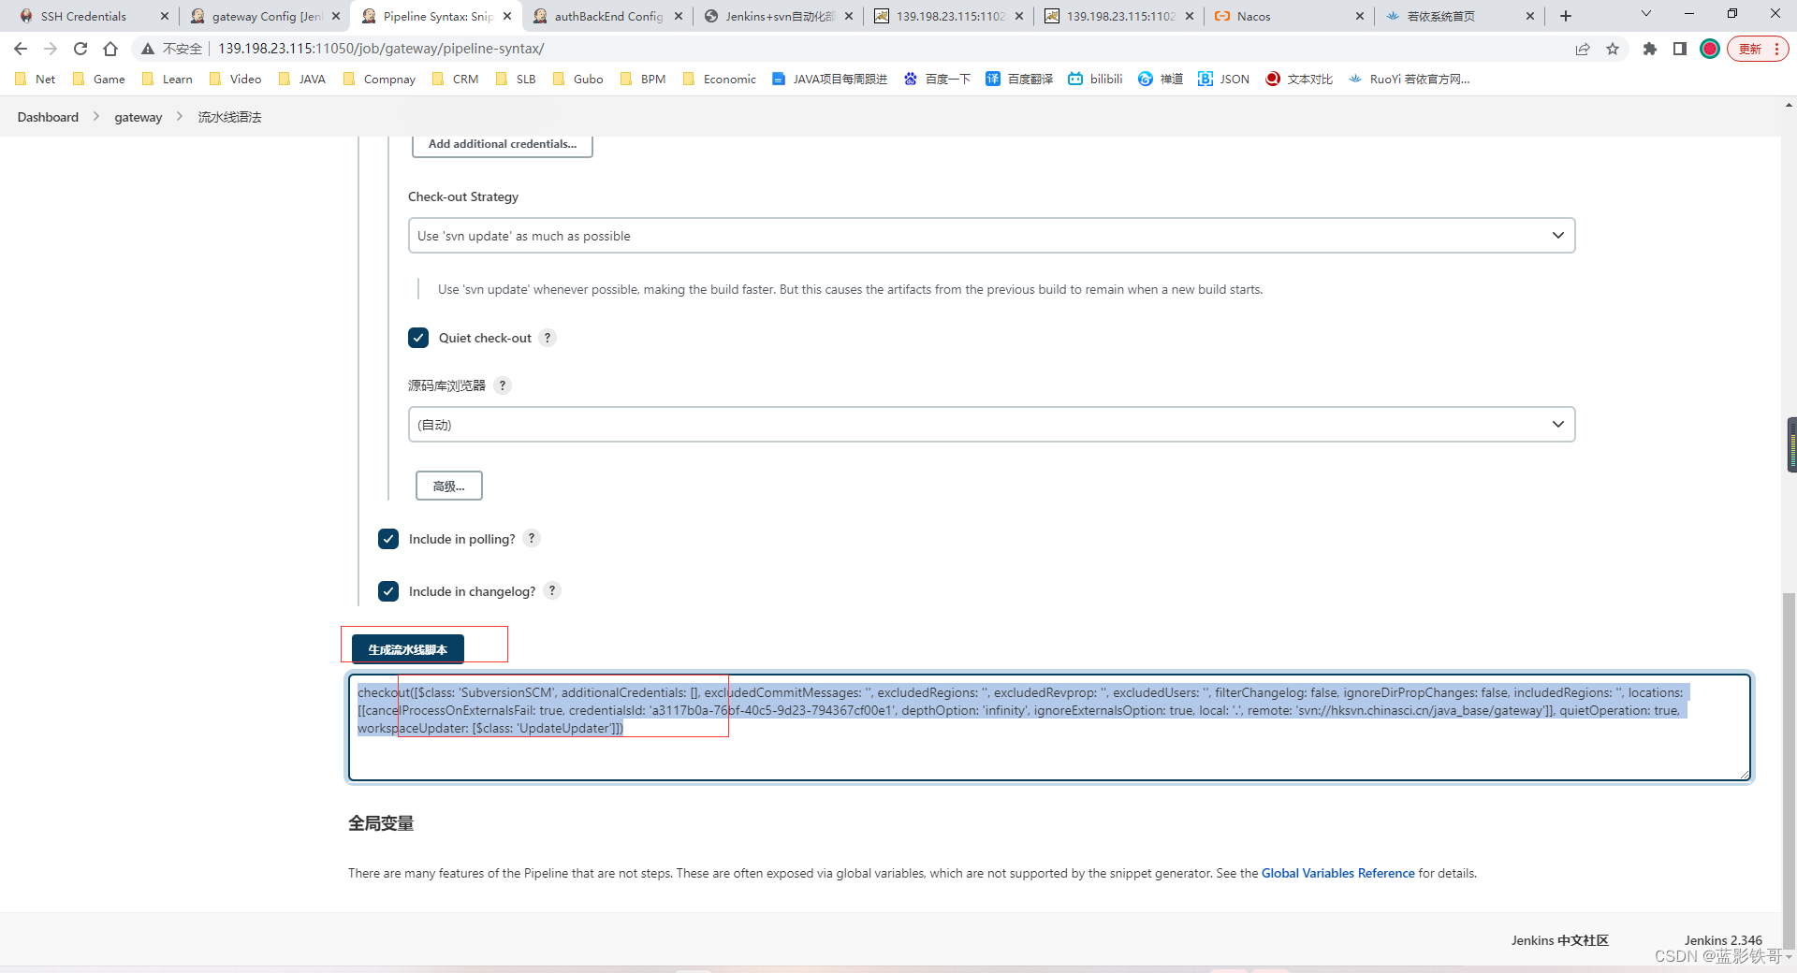The height and width of the screenshot is (973, 1797).
Task: Open the Gubo bookmarks folder
Action: [x=577, y=80]
